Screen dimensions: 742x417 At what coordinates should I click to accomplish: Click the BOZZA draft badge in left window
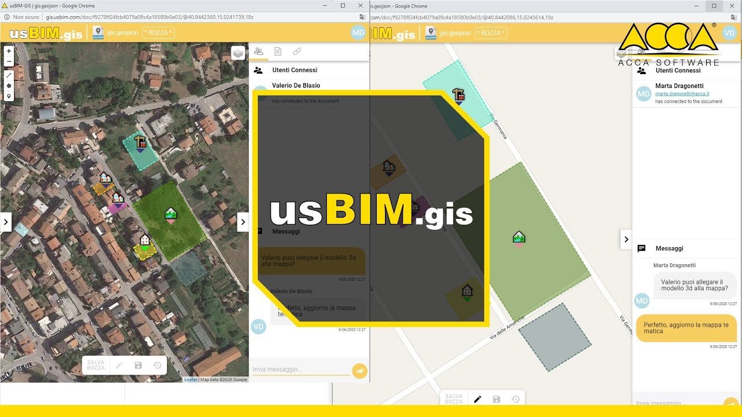(158, 32)
